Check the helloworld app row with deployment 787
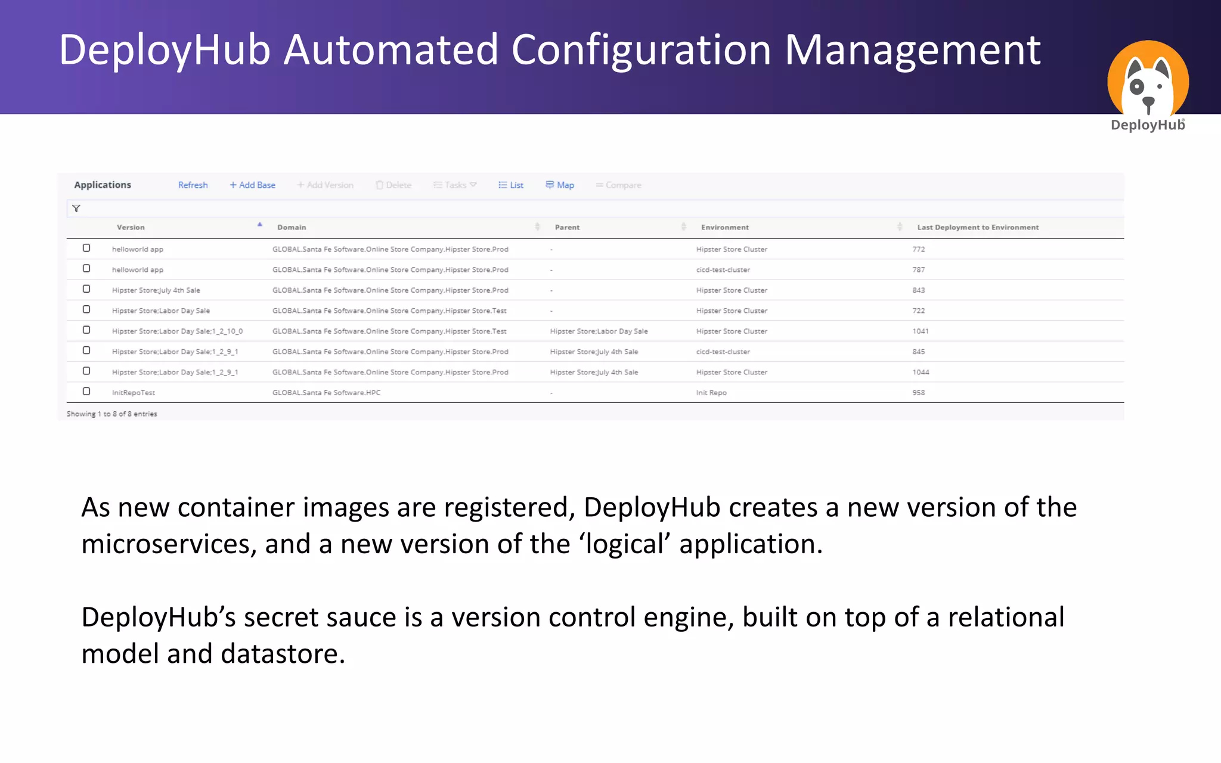 86,269
